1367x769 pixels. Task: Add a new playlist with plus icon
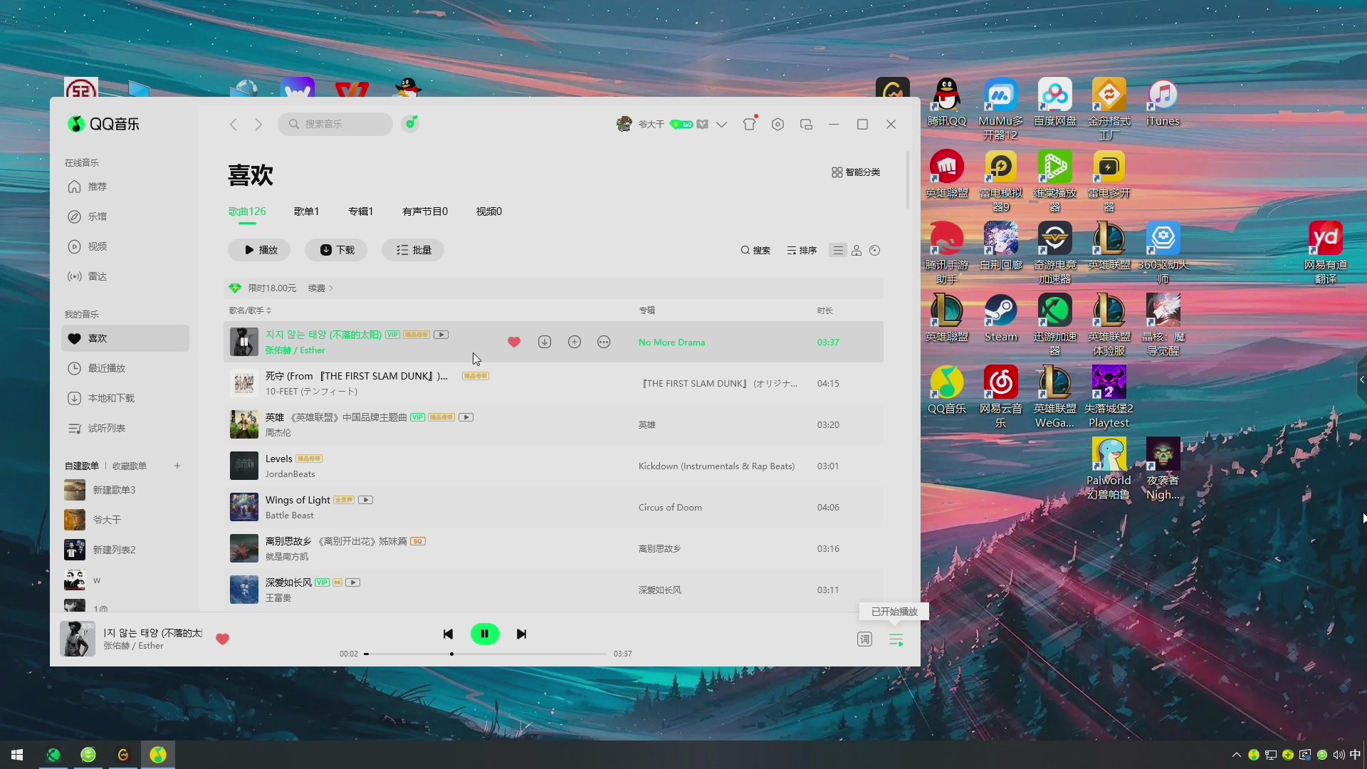tap(177, 466)
